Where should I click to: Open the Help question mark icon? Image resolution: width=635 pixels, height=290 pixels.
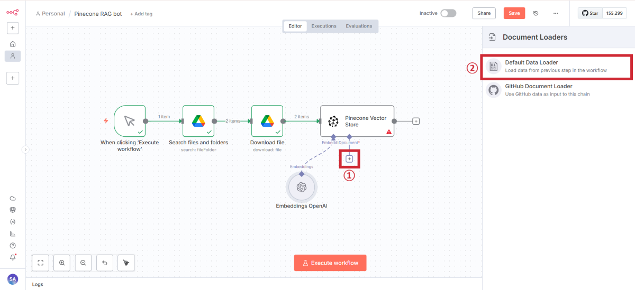coord(13,246)
